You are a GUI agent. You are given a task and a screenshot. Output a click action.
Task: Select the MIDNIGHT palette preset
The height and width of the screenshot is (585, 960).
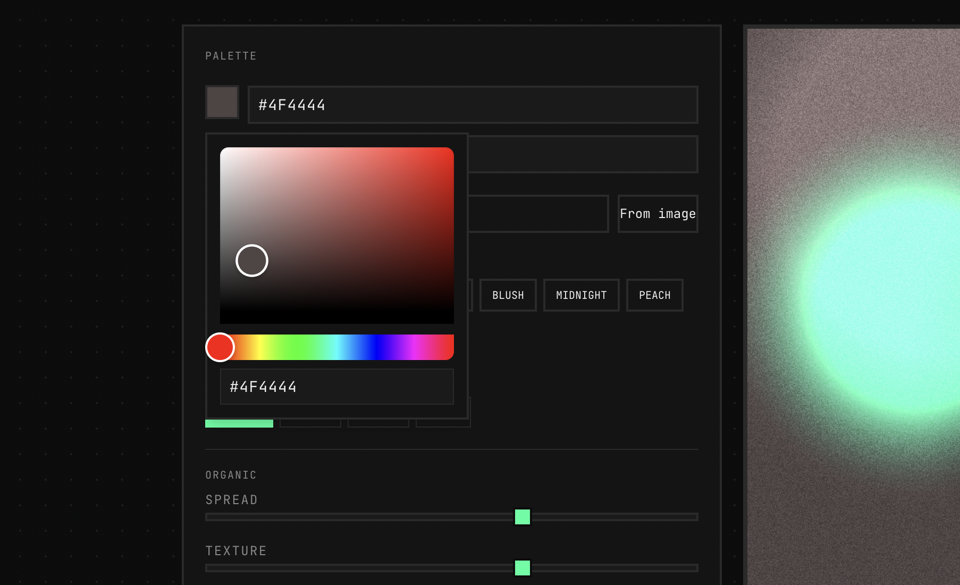click(x=581, y=295)
